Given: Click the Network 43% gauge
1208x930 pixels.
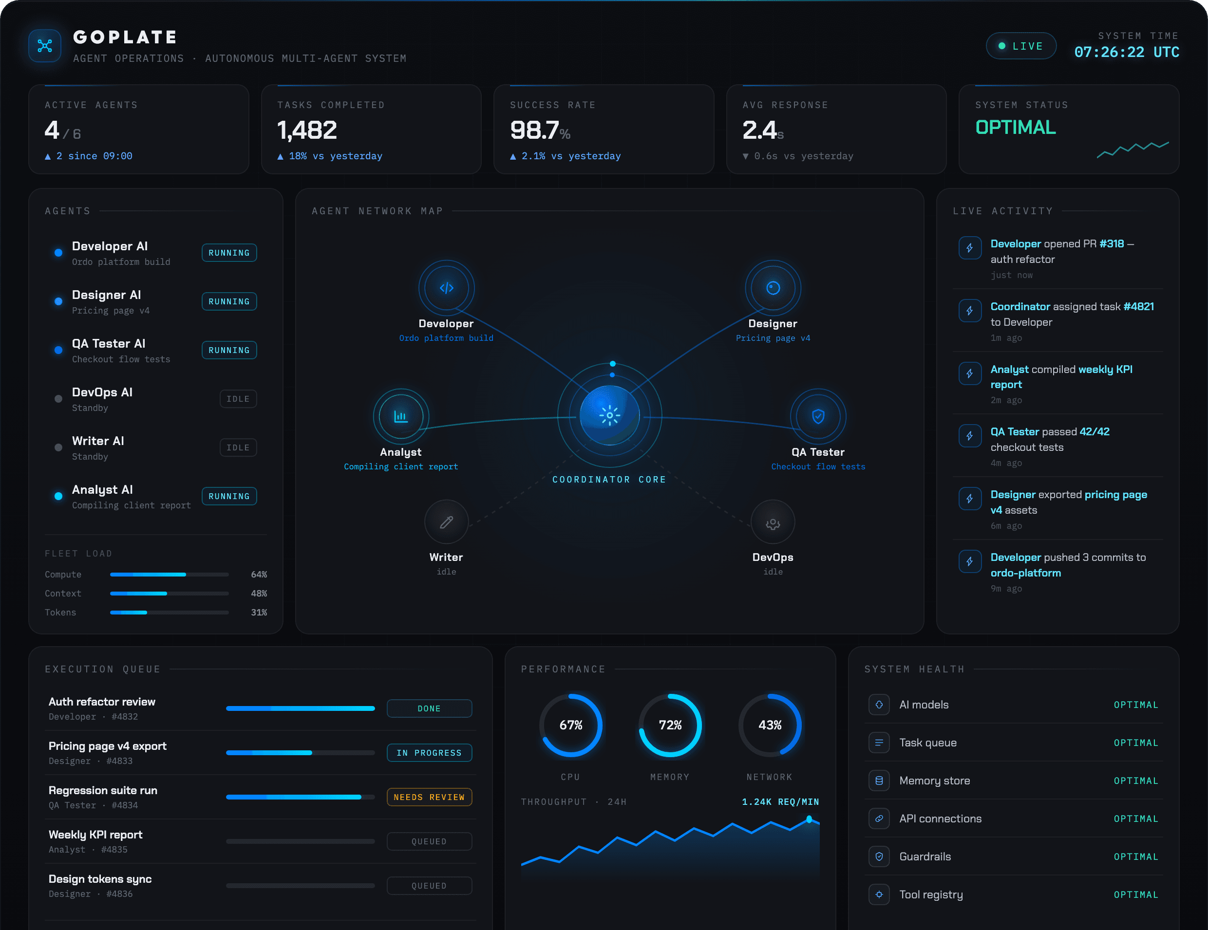Looking at the screenshot, I should (x=770, y=725).
